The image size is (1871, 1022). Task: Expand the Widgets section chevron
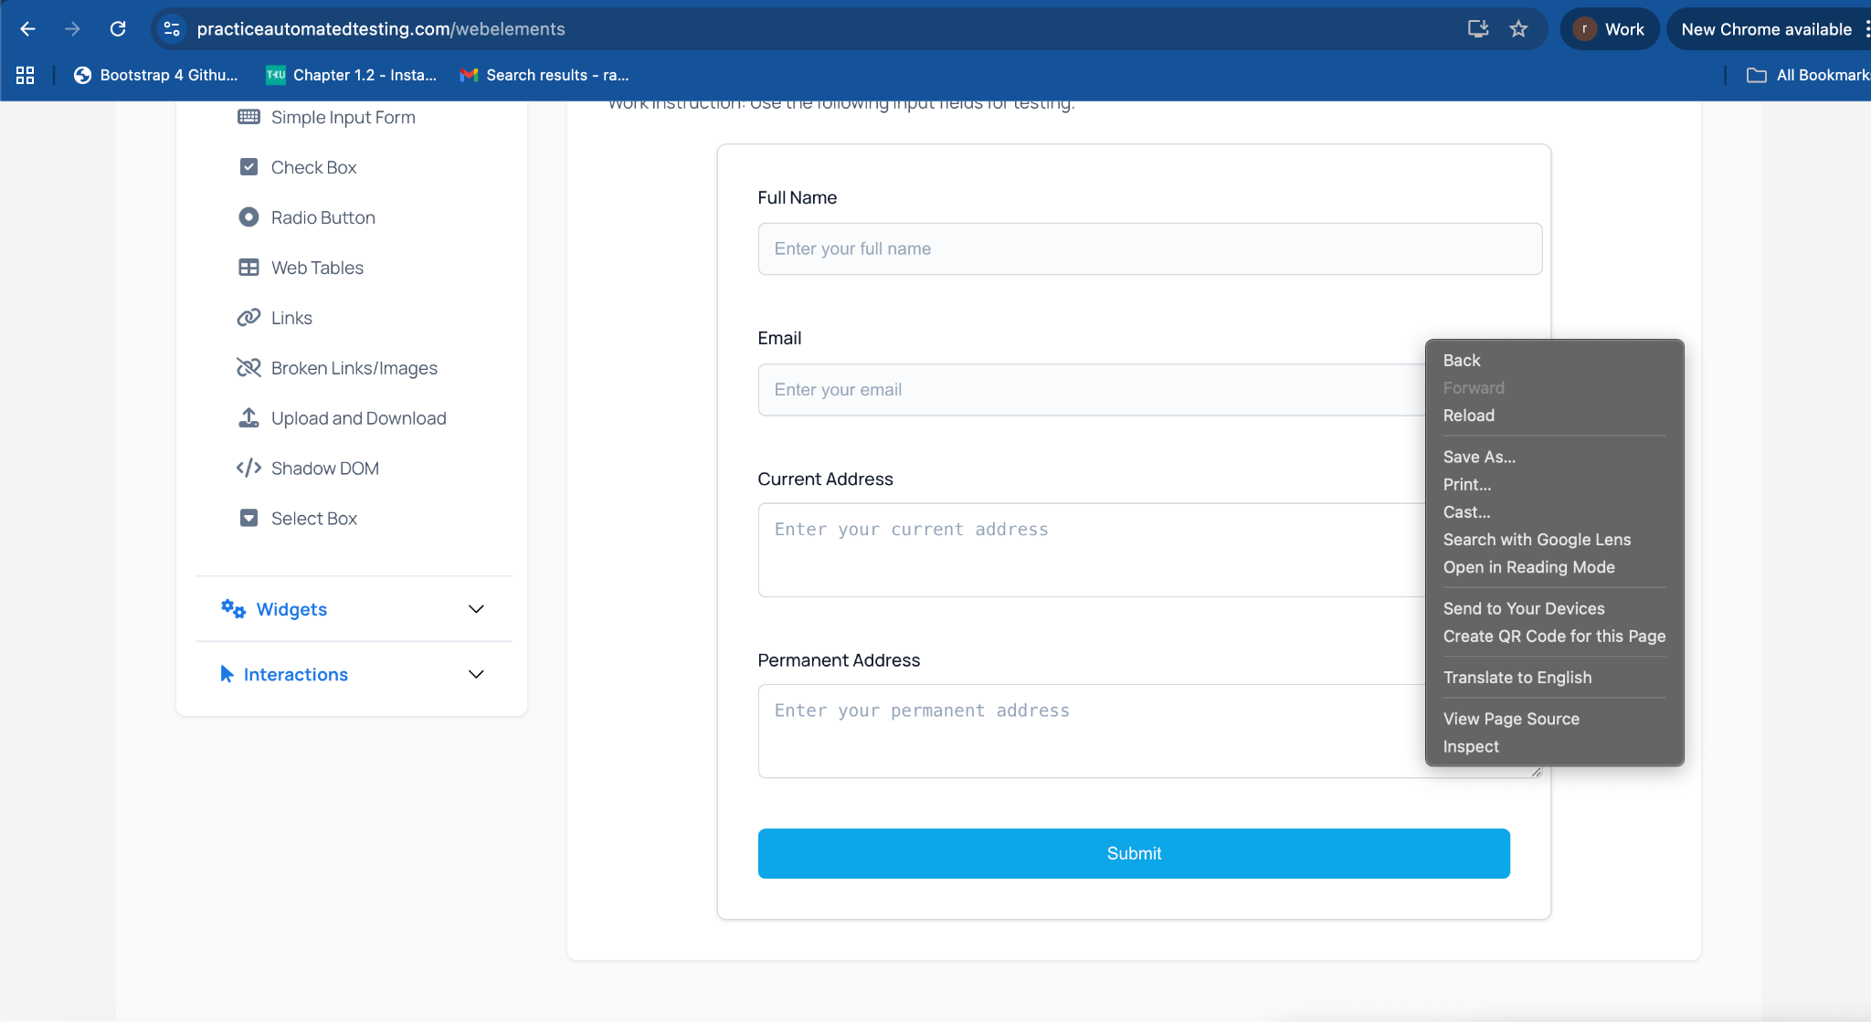pyautogui.click(x=476, y=609)
